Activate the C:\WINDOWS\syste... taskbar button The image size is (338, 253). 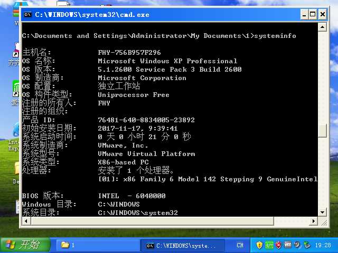(182, 246)
